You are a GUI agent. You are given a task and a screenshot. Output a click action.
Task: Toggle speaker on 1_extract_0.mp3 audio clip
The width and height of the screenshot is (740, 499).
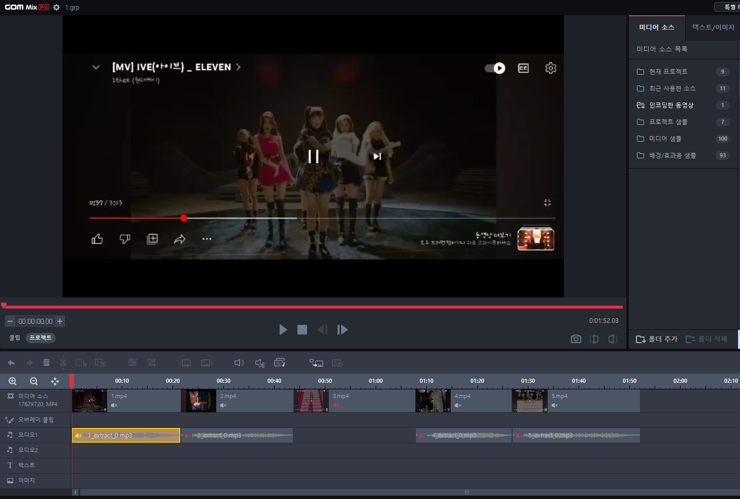[78, 436]
